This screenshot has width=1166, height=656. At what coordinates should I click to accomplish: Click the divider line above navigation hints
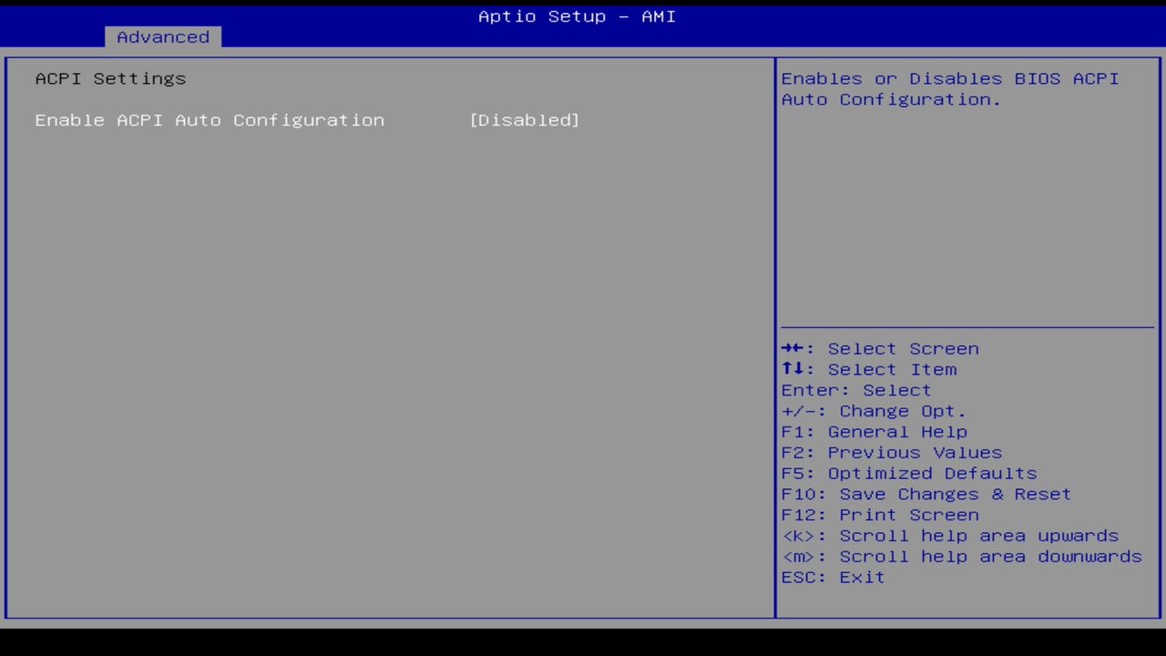point(967,328)
